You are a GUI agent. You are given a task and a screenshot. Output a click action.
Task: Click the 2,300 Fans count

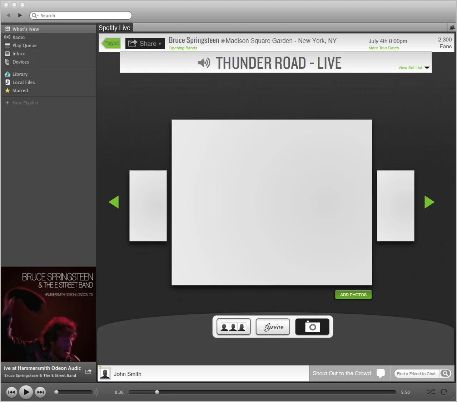pos(445,43)
